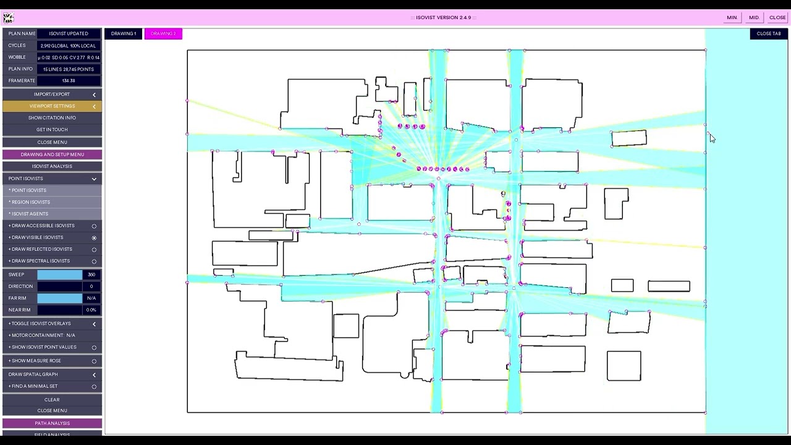Viewport: 791px width, 445px height.
Task: Enable Find a Minimal Set
Action: tap(94, 387)
